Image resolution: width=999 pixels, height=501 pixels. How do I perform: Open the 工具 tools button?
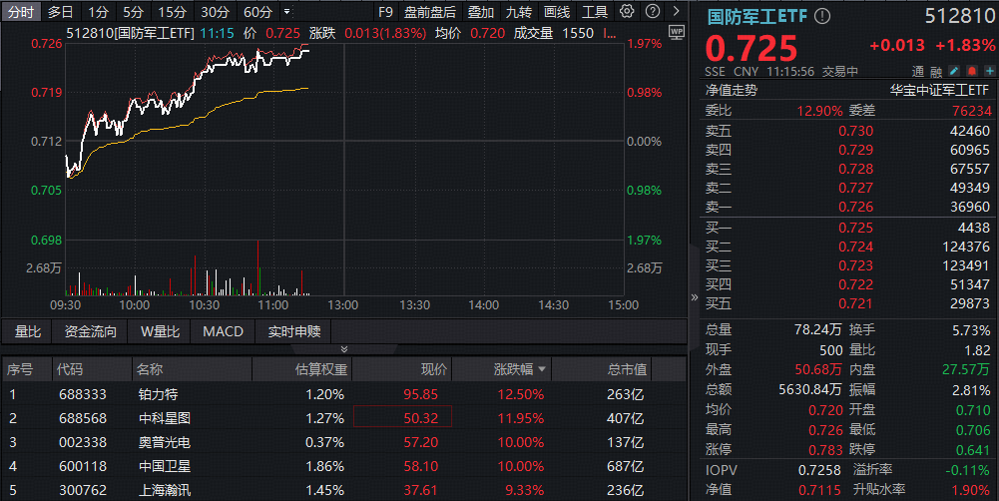pyautogui.click(x=595, y=12)
